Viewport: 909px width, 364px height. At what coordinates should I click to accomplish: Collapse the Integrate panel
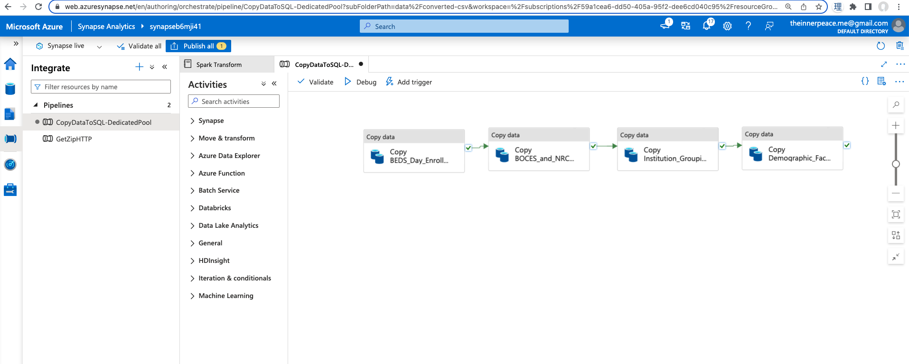coord(165,67)
